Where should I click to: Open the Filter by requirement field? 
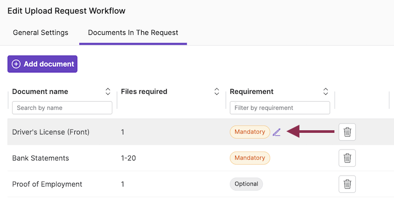click(x=280, y=108)
